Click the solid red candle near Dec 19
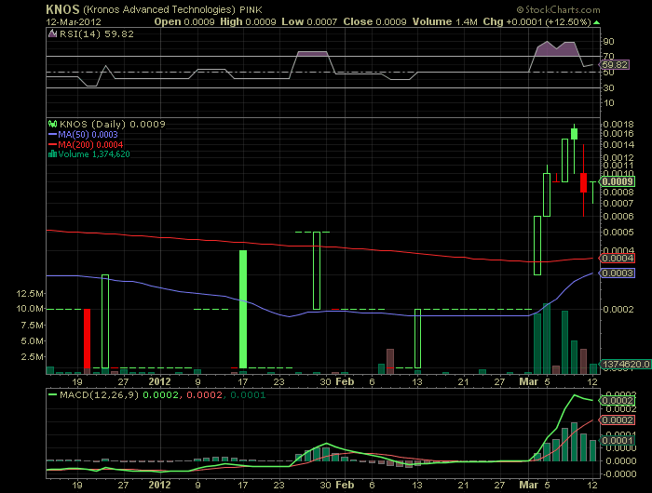The height and width of the screenshot is (493, 652). point(87,338)
